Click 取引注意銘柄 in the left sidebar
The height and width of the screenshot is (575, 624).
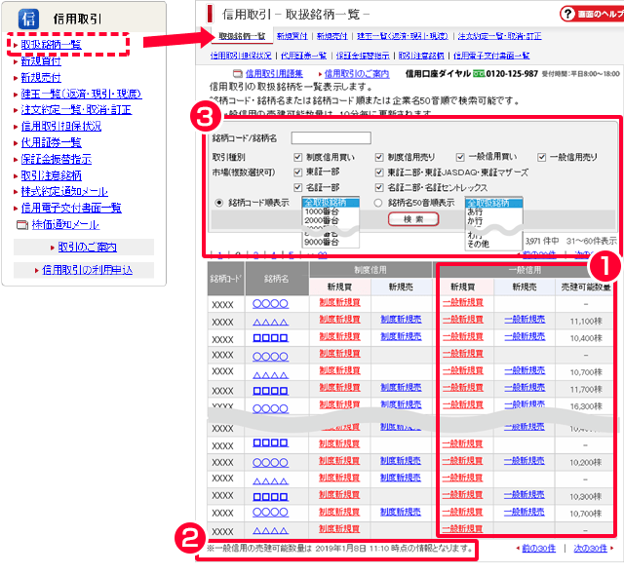point(52,175)
